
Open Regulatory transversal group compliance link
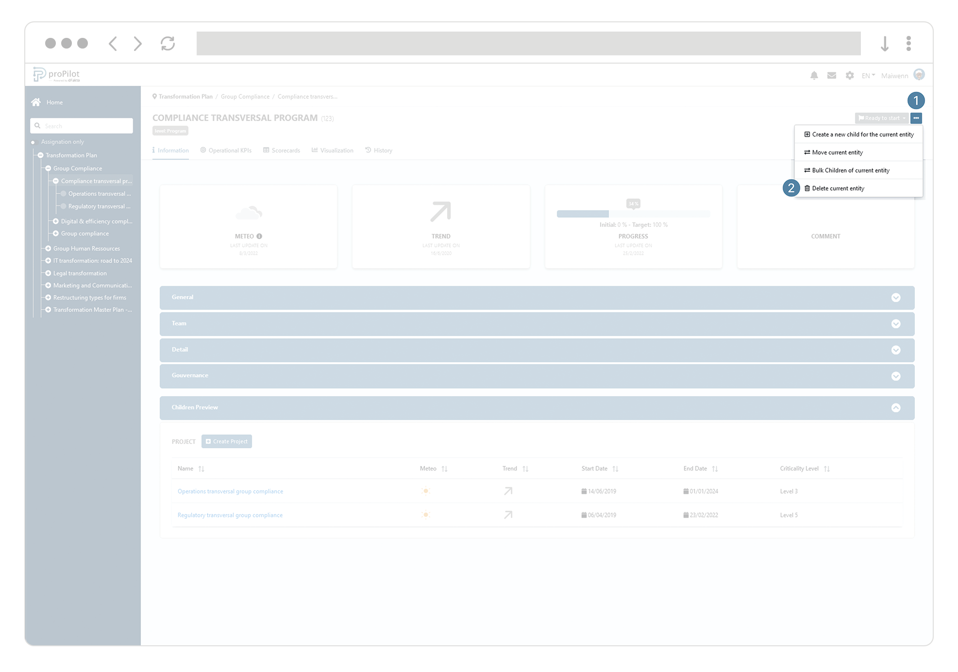[x=230, y=515]
